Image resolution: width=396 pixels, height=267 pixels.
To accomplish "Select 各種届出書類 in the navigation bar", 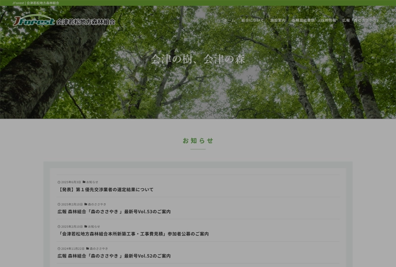I will tap(303, 21).
